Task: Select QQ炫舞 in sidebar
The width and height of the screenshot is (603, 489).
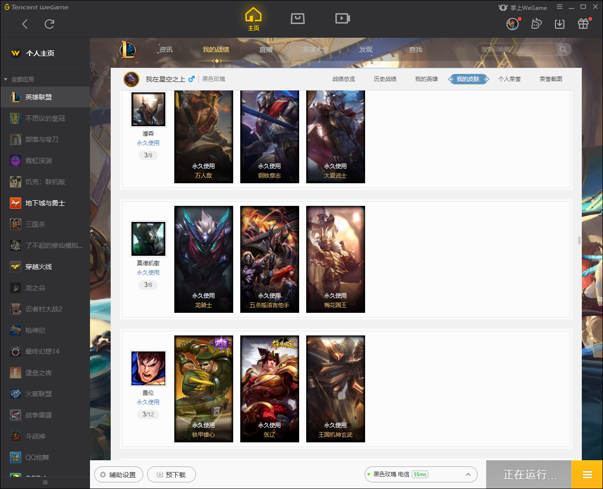Action: point(45,457)
